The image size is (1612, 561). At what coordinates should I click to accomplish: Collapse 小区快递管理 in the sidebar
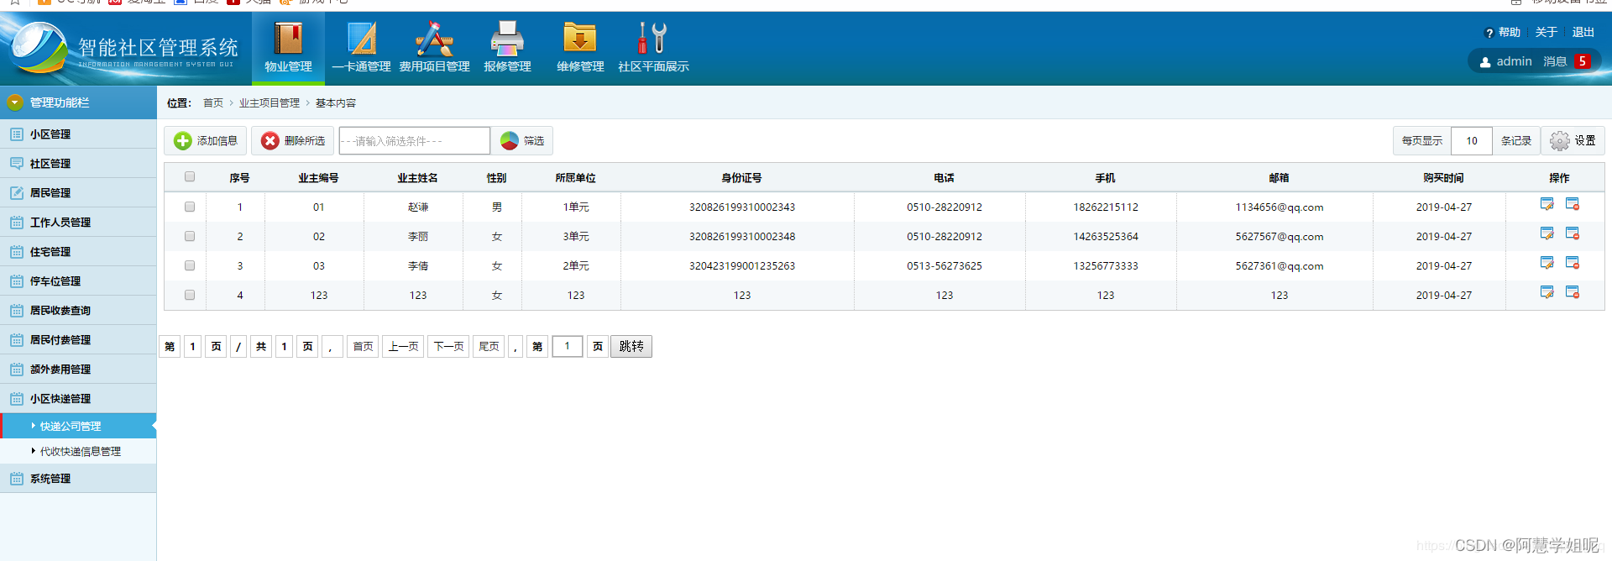click(78, 399)
